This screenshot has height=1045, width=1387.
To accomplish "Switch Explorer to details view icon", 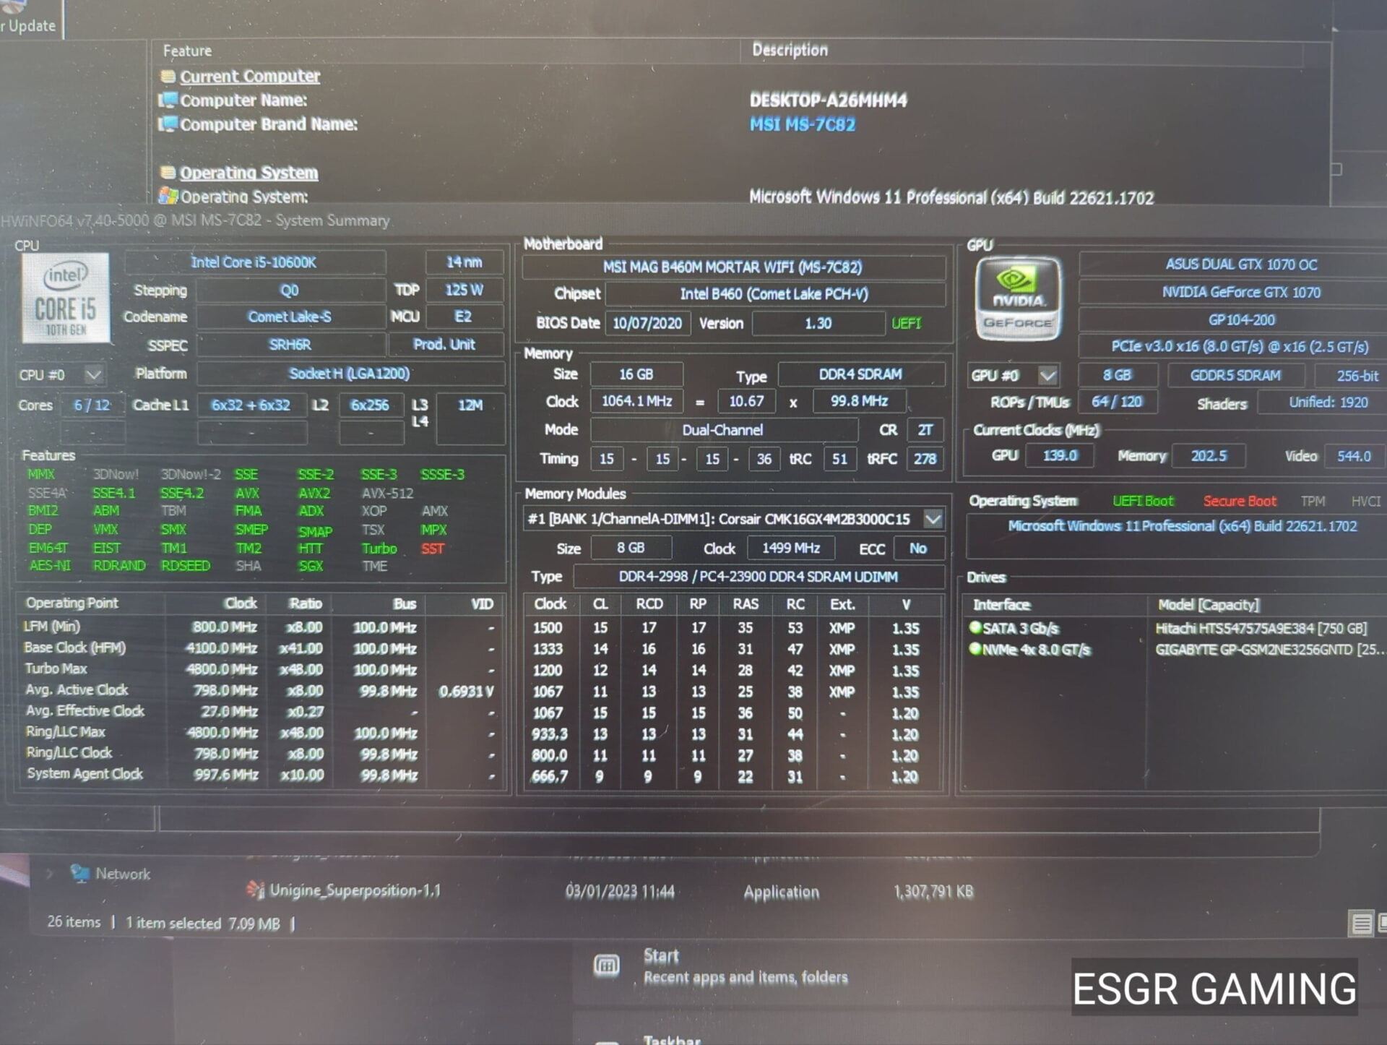I will click(1361, 924).
